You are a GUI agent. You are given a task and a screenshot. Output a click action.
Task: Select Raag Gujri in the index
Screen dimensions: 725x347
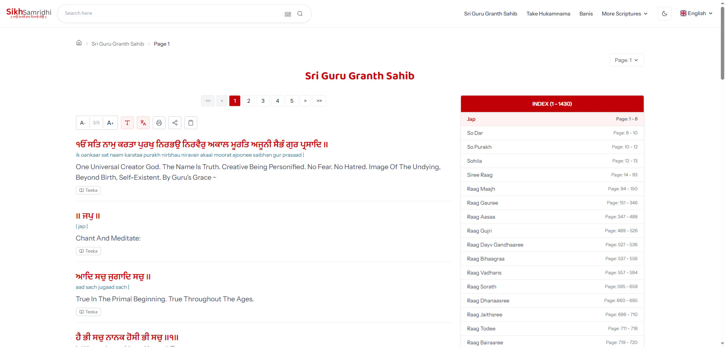coord(552,231)
